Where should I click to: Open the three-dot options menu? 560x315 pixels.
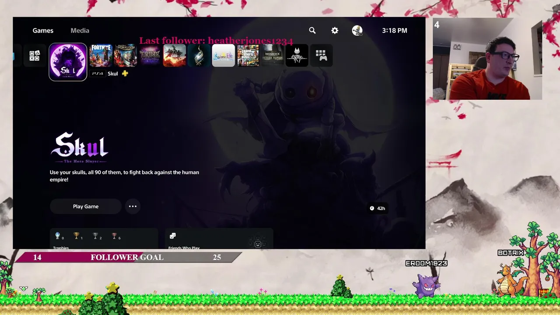point(133,206)
